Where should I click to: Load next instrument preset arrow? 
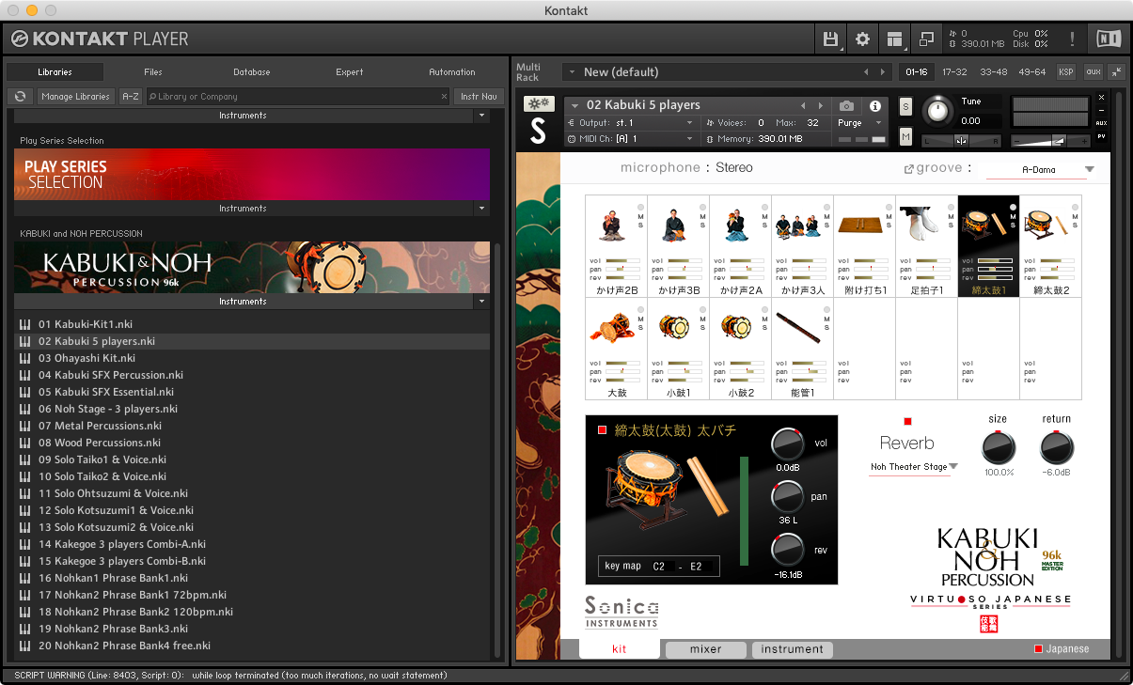[821, 106]
